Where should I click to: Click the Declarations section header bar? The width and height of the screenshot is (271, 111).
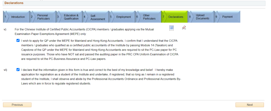pyautogui.click(x=133, y=3)
